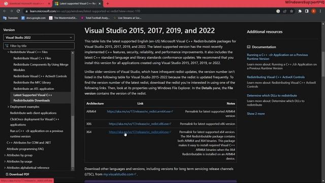
Task: Open Redistribute Components By Using Merge Modules
Action: coord(41,67)
